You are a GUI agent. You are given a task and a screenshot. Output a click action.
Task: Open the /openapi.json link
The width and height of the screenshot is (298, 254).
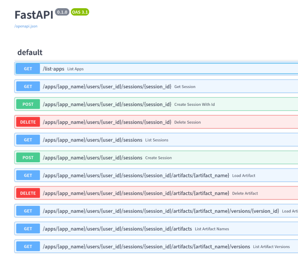point(26,26)
